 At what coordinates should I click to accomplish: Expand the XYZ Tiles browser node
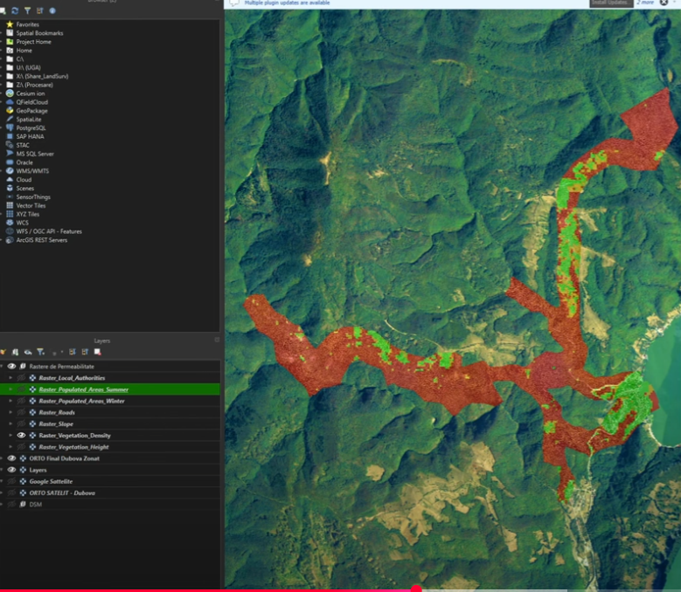[3, 214]
